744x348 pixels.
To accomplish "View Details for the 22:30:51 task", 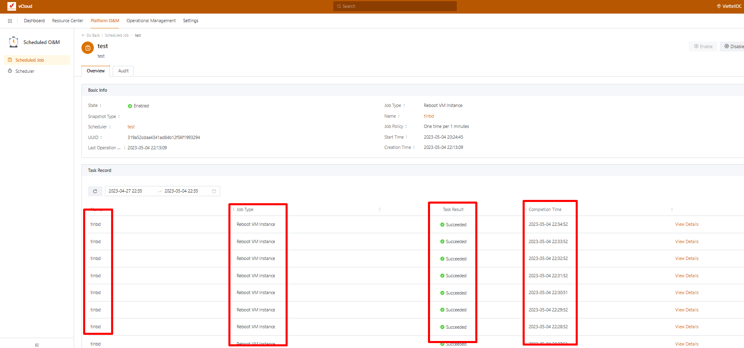I will click(x=687, y=292).
